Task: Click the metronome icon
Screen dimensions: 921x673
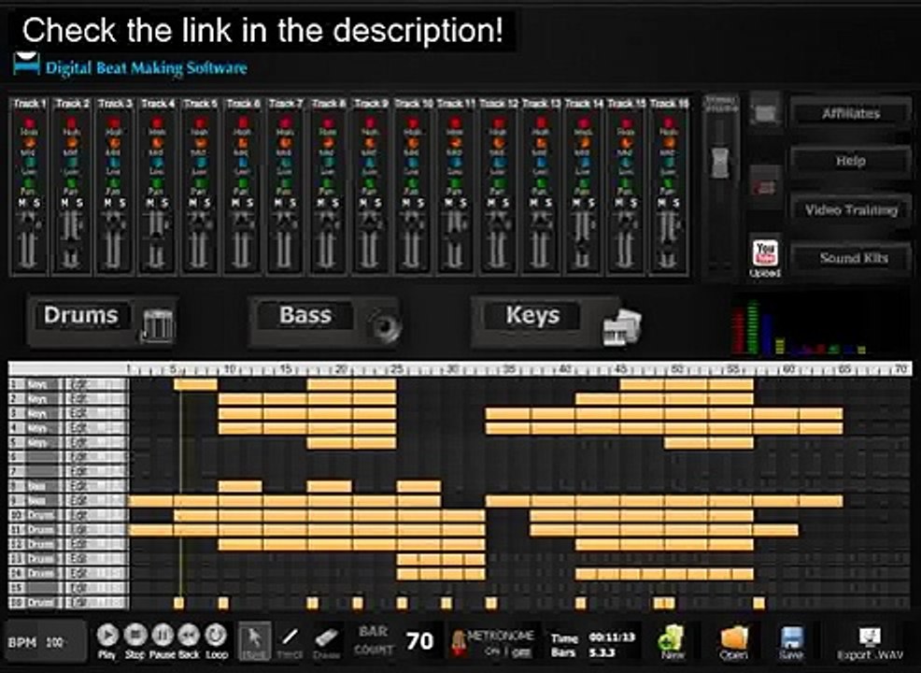Action: [458, 643]
